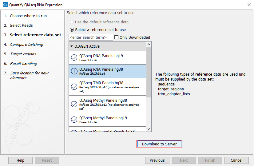Click the checkmark icon beside QIAseq DNA Panels hg19
254x166 pixels.
click(74, 58)
